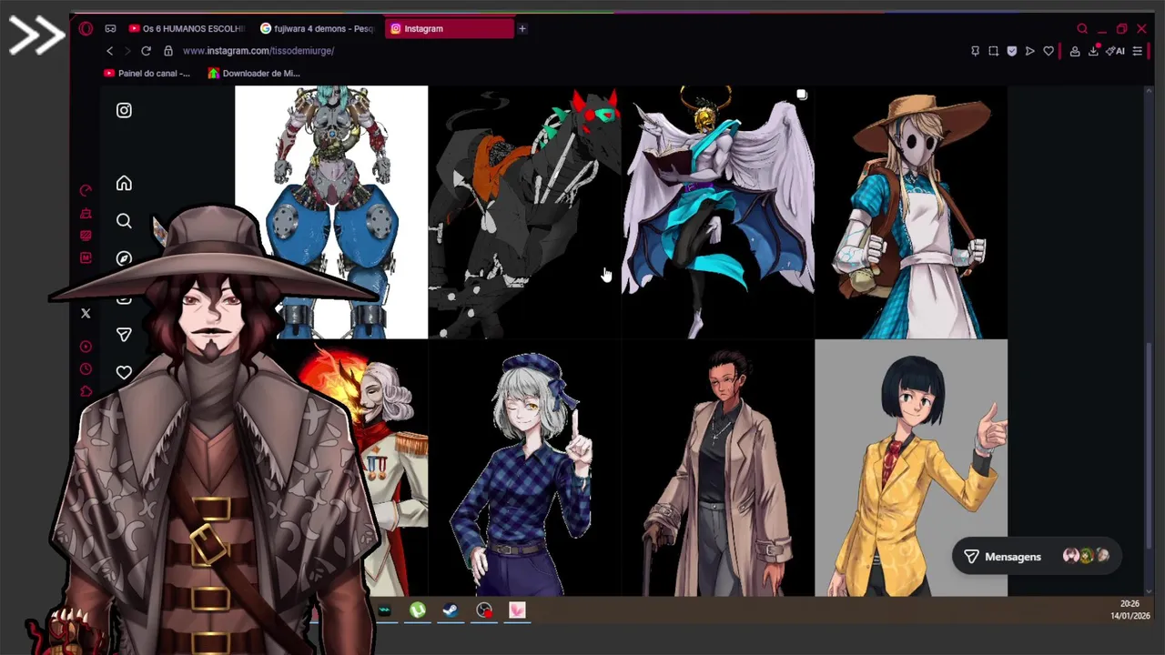Select the Instagram tab

[x=450, y=28]
